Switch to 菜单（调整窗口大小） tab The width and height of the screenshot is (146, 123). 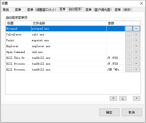tap(42, 10)
